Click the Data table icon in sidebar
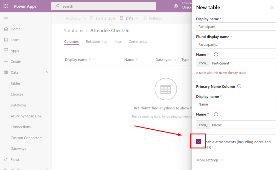280x170 pixels. point(6,72)
